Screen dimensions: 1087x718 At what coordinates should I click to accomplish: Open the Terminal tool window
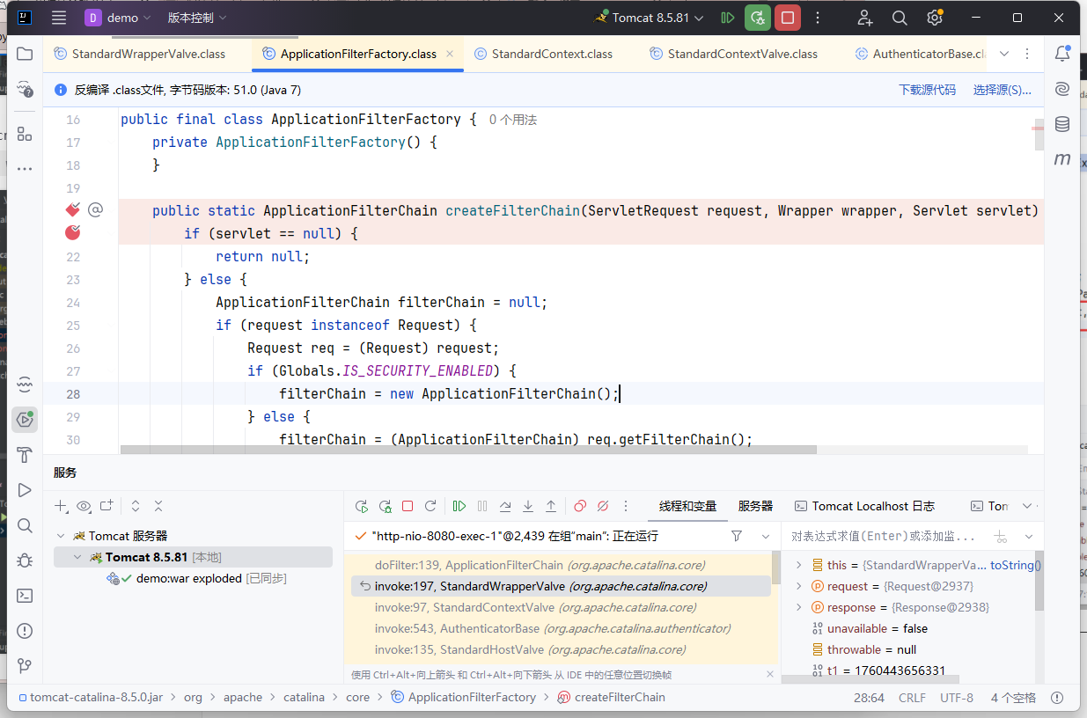(x=25, y=596)
